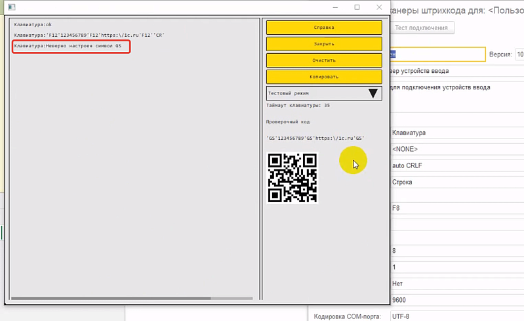Screen dimensions: 524x321
Task: Click the UTF-8 COM-port encoding field
Action: point(457,316)
